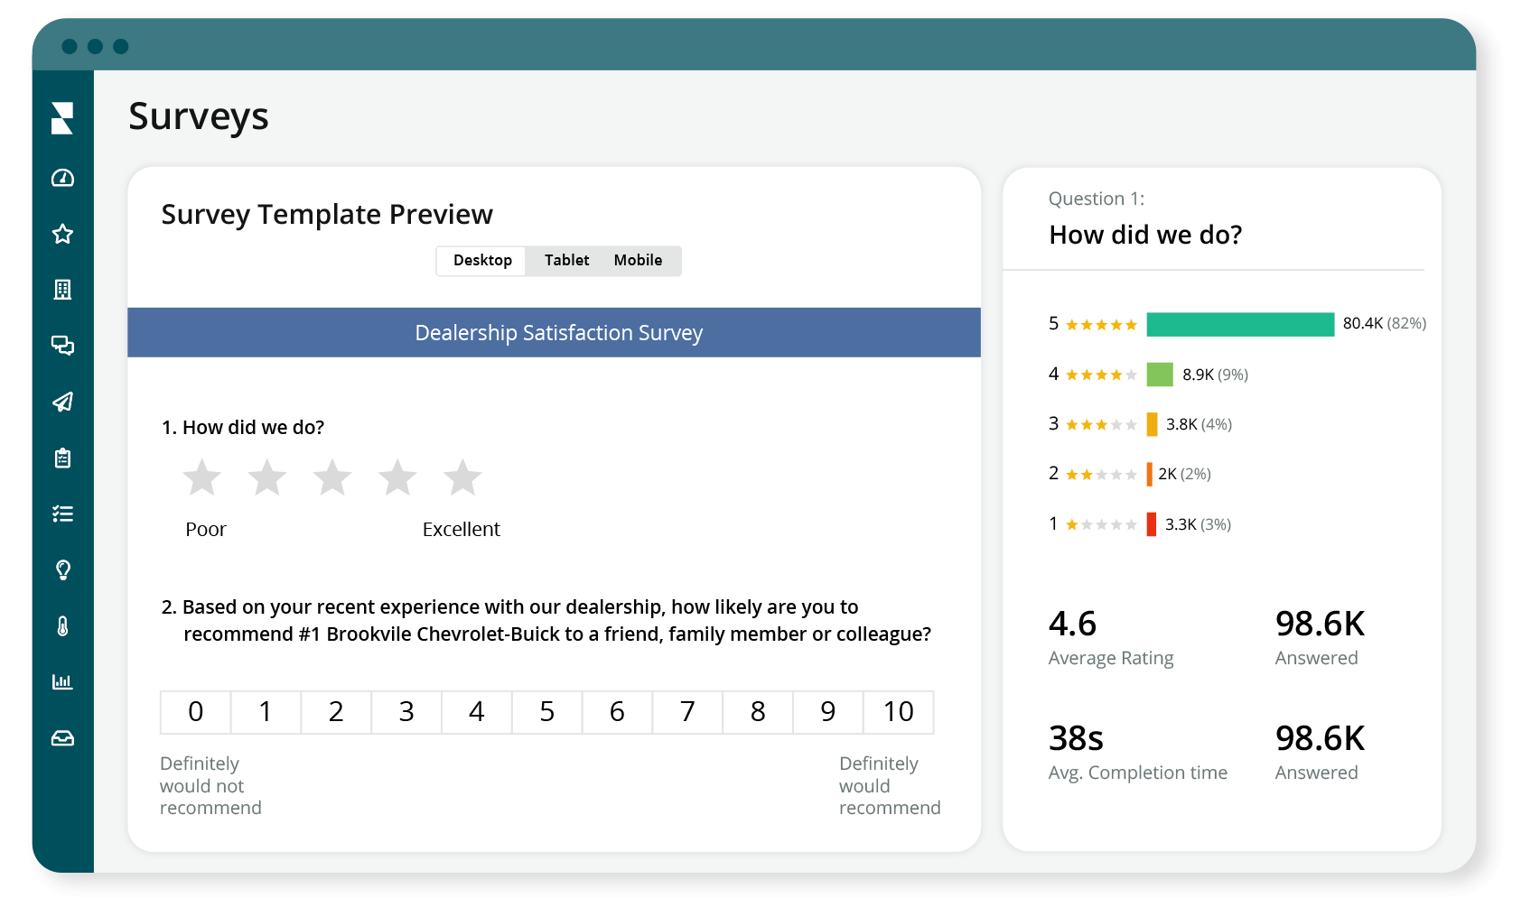Click the 98.6K Answered stat beside Average Rating

pos(1320,638)
